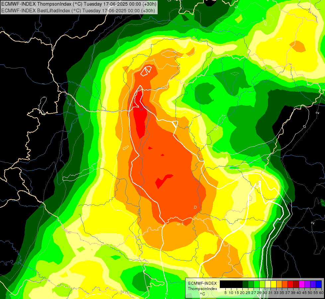Select the orange 33–35 legend swatch

(279, 284)
